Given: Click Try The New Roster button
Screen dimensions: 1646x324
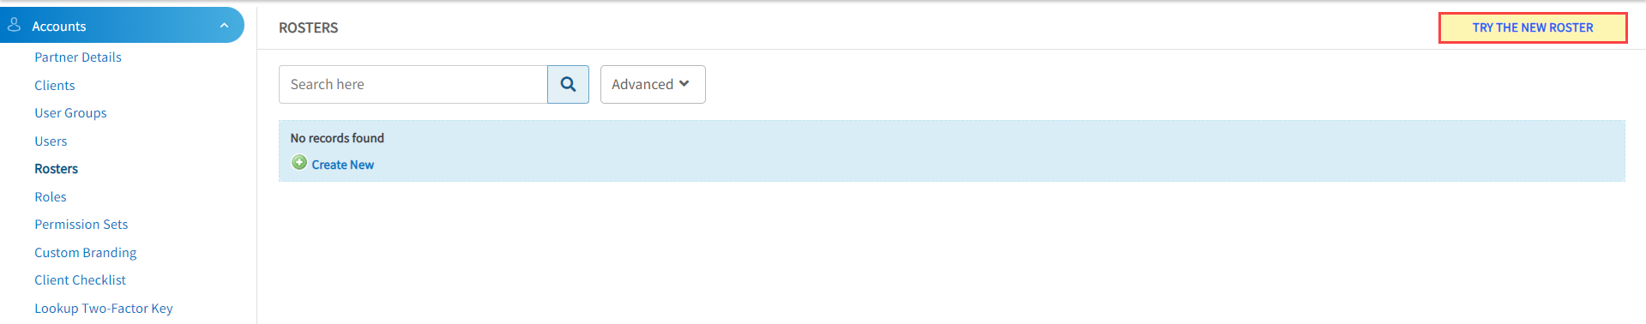Looking at the screenshot, I should tap(1533, 27).
